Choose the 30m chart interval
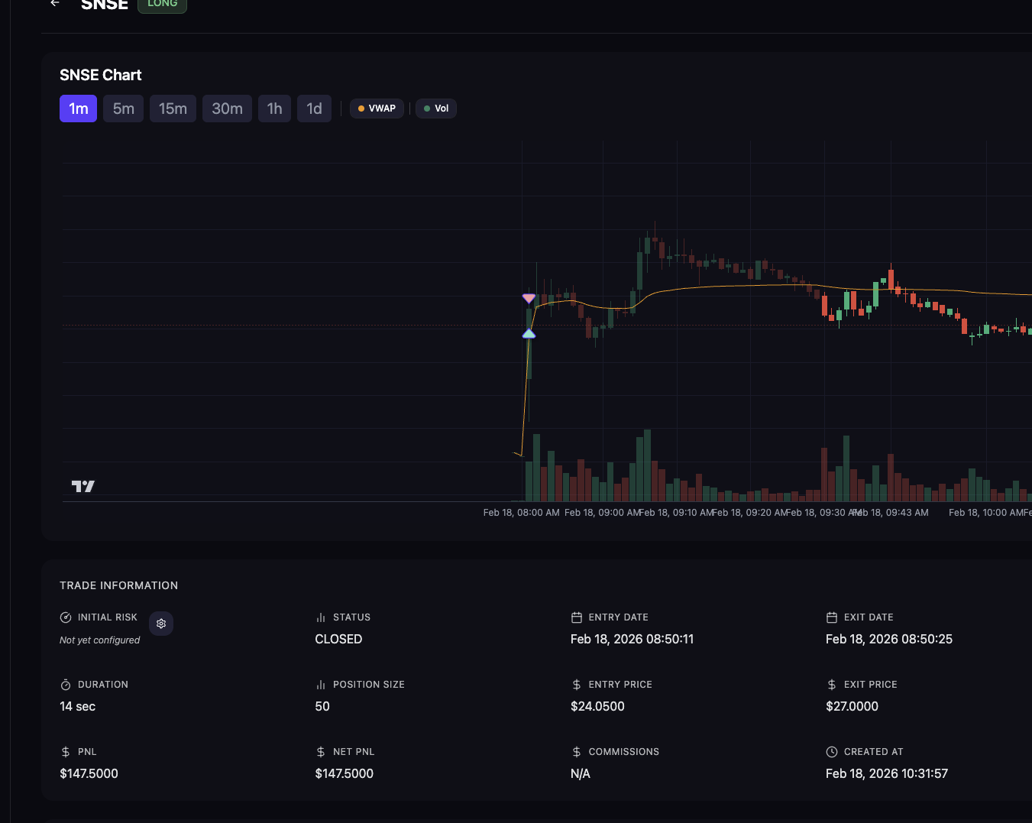The height and width of the screenshot is (823, 1032). (x=227, y=109)
